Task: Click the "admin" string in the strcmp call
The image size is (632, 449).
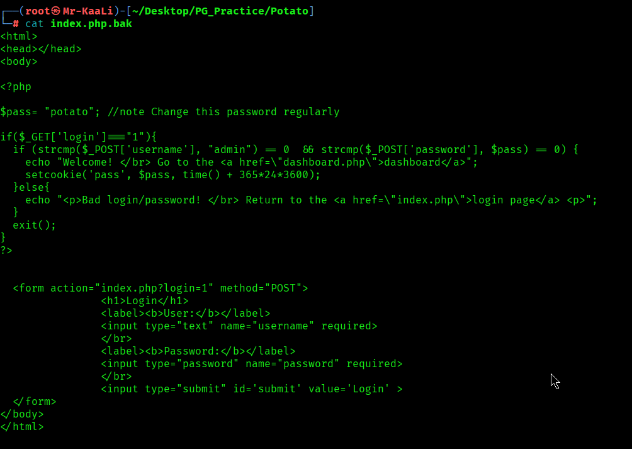Action: [x=230, y=149]
